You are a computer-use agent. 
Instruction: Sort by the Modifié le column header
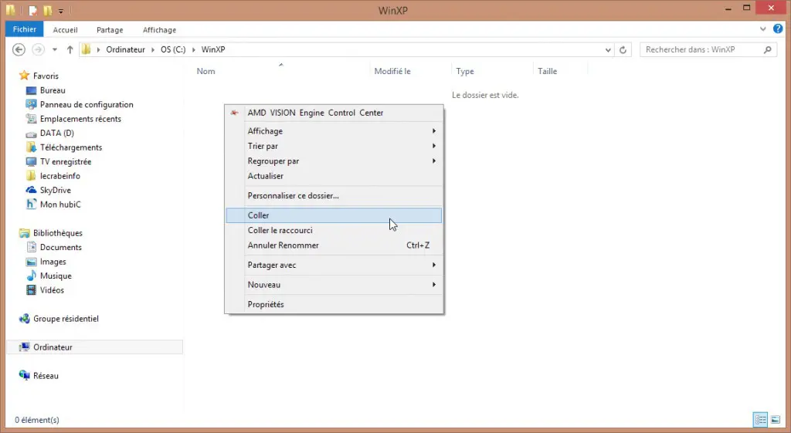pyautogui.click(x=392, y=71)
